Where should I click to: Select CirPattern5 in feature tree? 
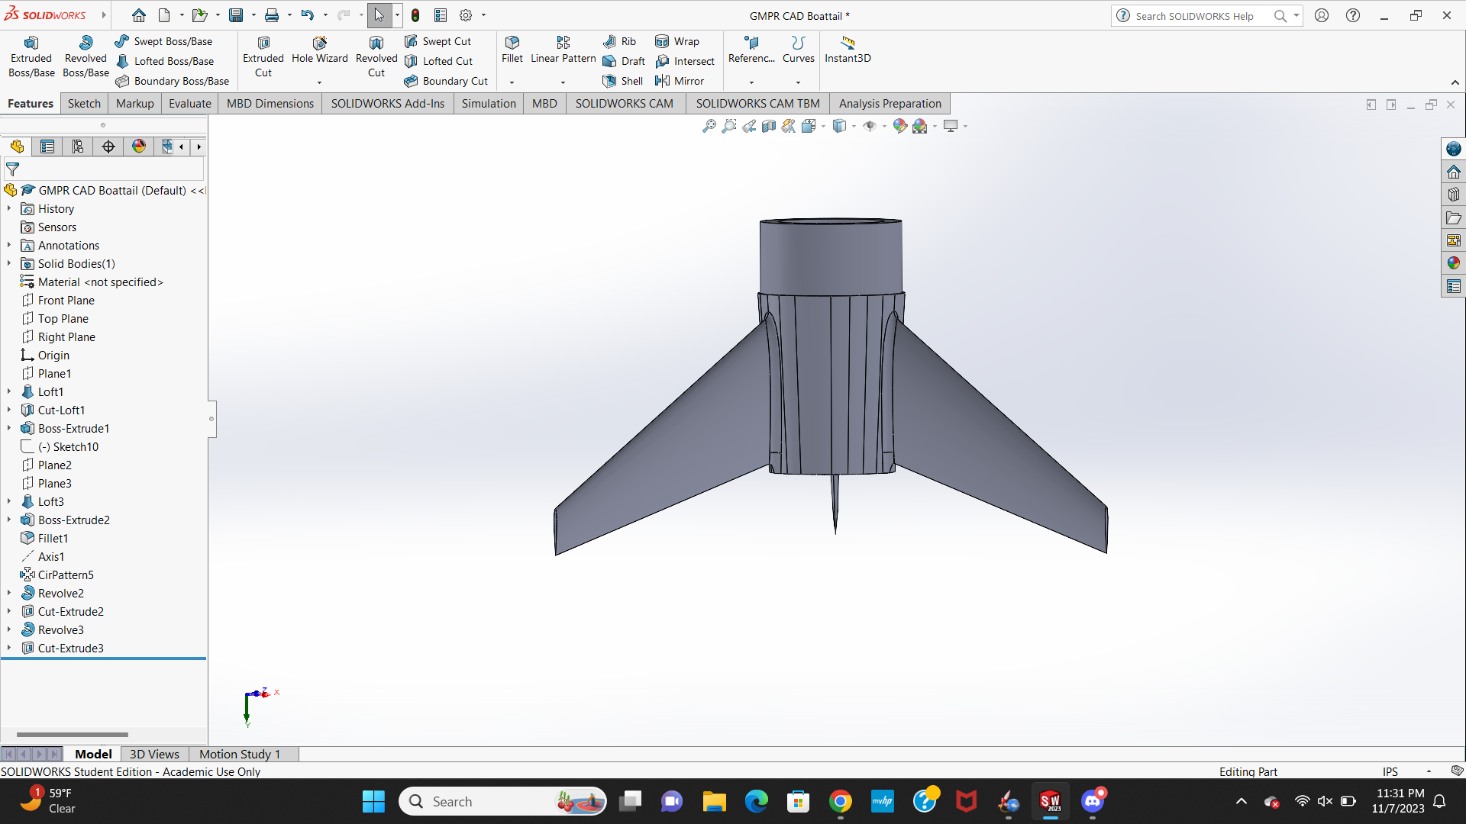66,575
